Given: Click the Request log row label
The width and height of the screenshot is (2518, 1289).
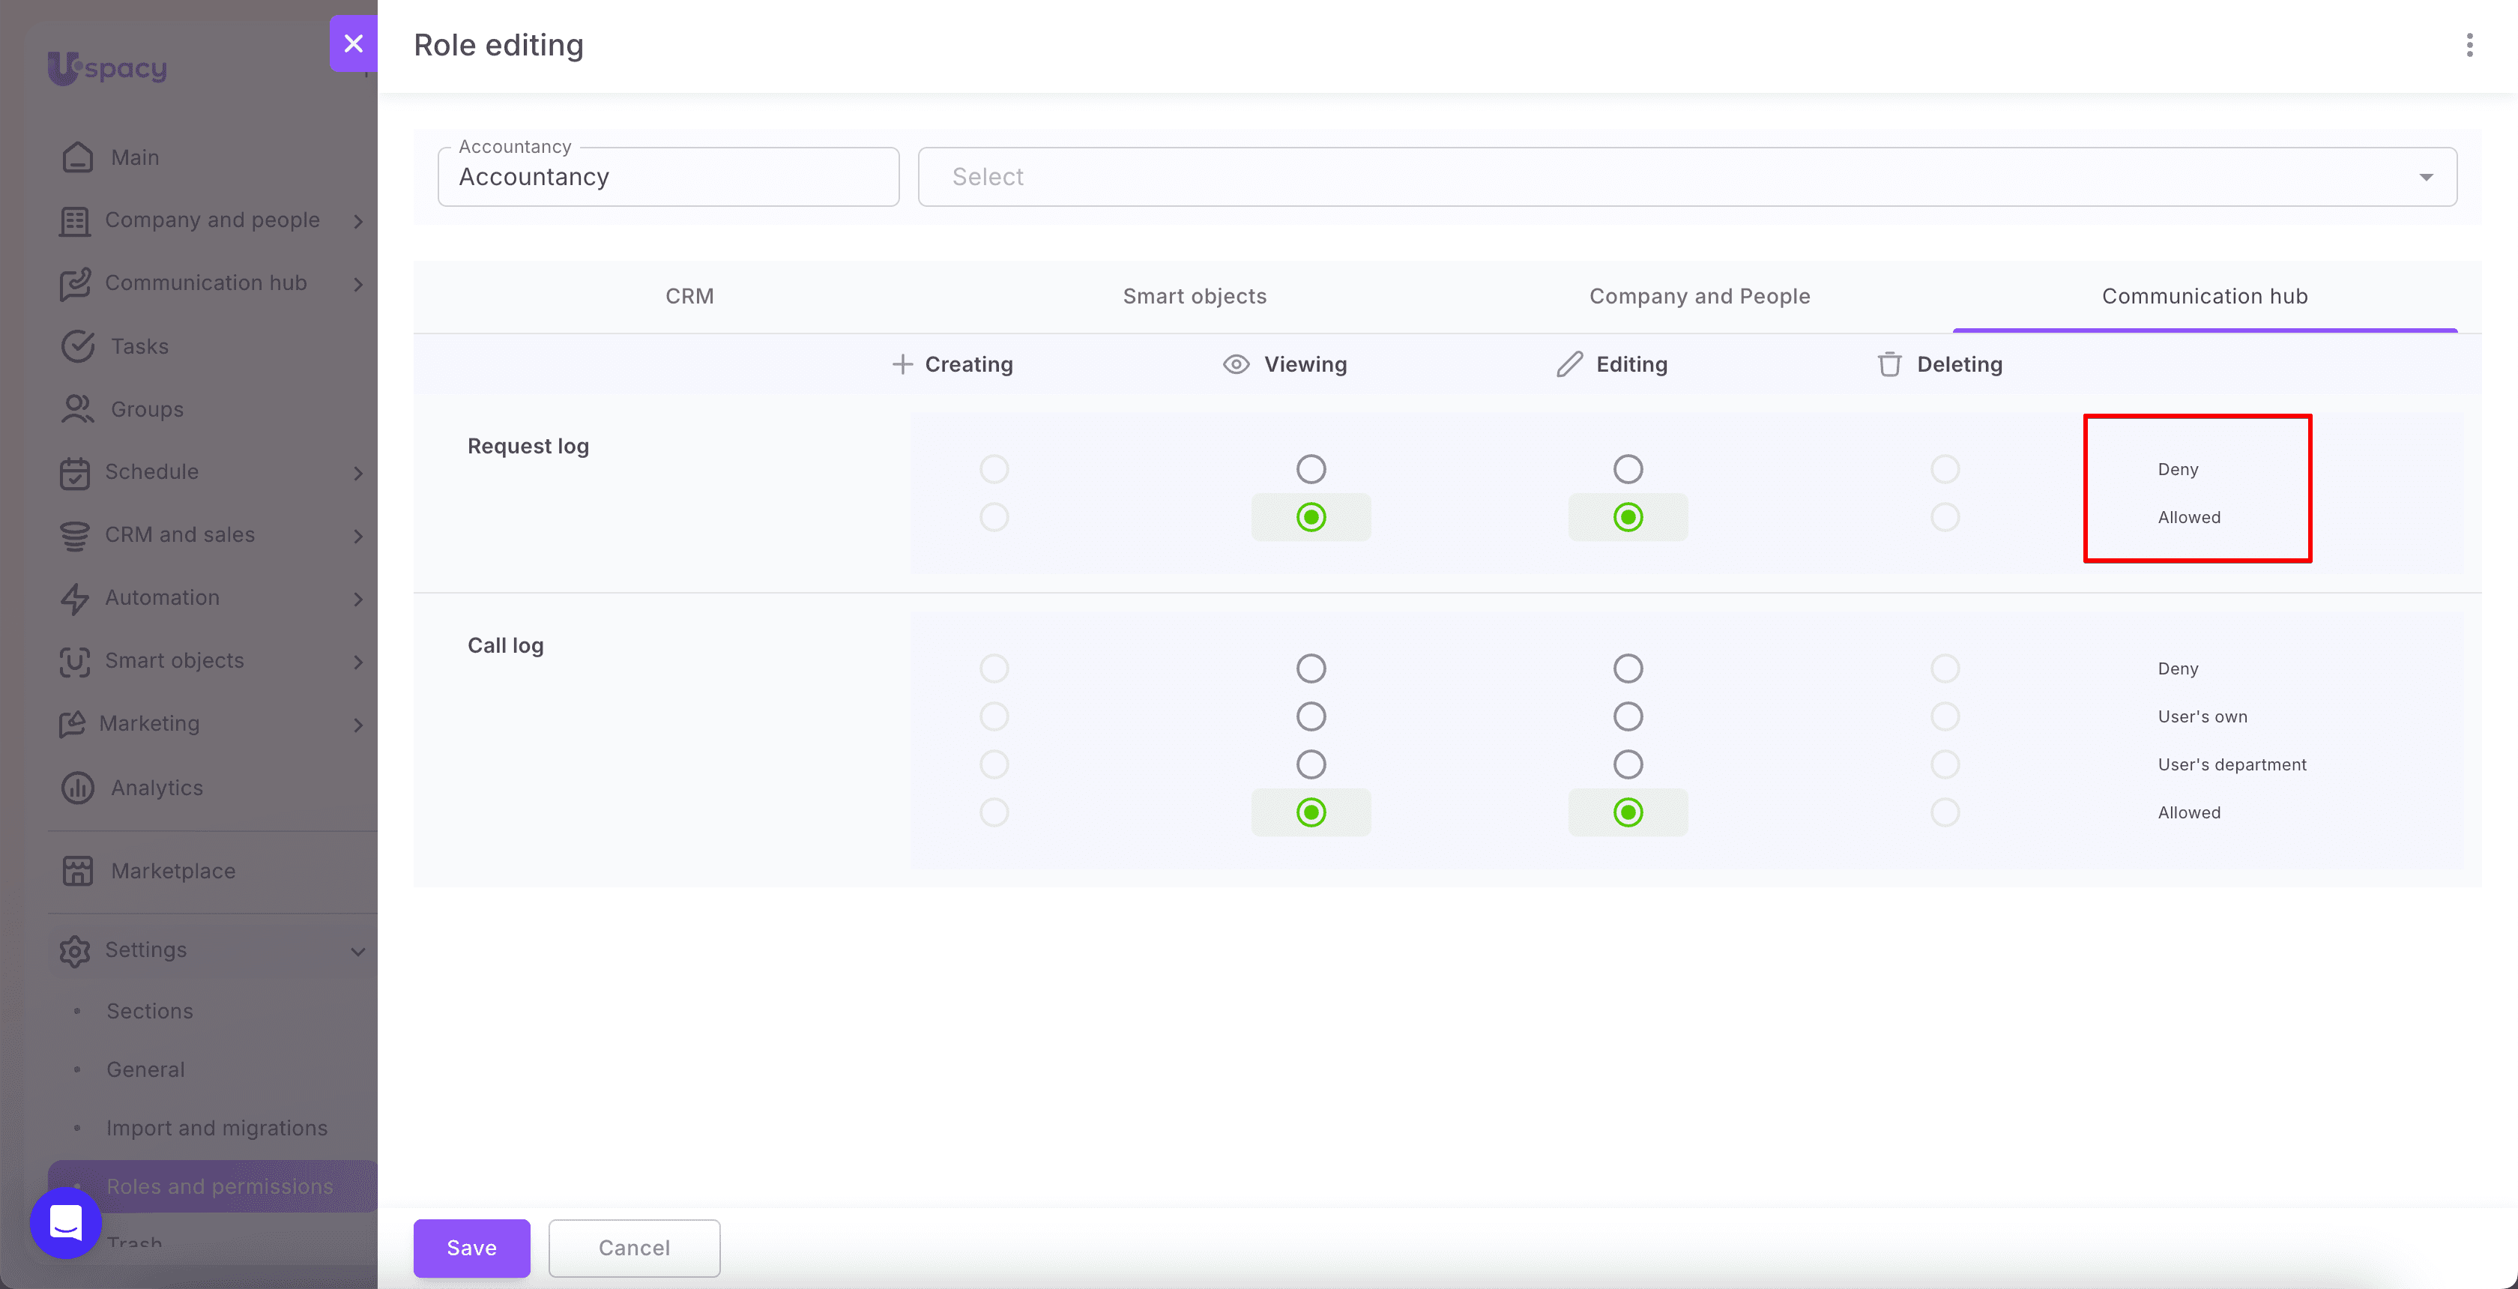Looking at the screenshot, I should tap(528, 446).
